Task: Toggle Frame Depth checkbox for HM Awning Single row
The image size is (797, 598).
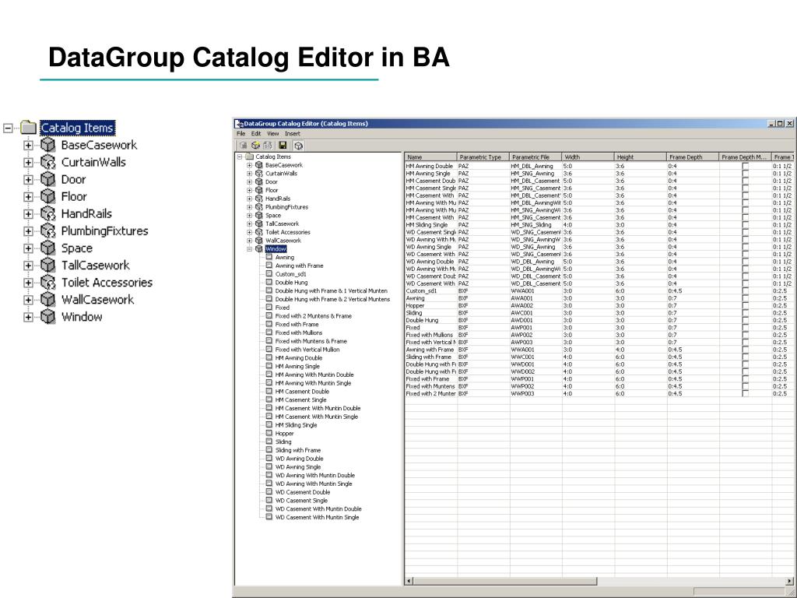Action: pos(745,174)
